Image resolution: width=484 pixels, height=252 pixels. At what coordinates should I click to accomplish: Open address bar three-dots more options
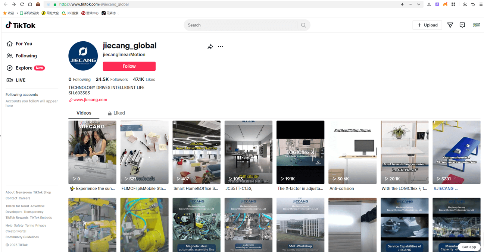[410, 4]
